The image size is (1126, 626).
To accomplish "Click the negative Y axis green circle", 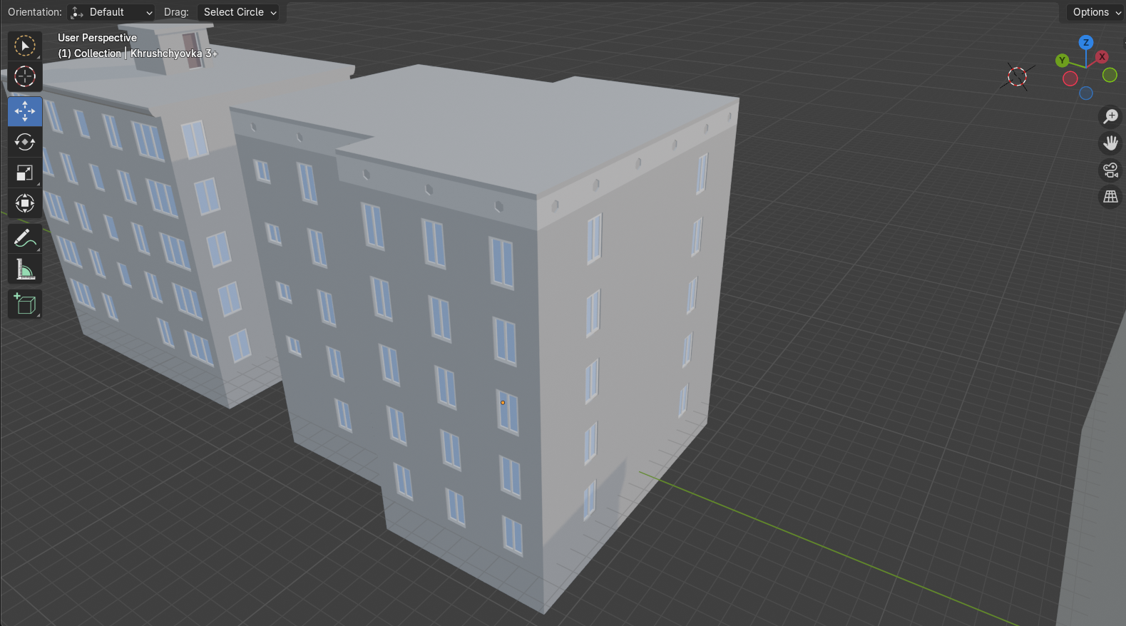I will (1110, 75).
